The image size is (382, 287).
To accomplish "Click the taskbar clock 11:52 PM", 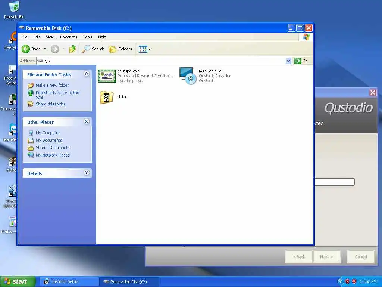I will [x=368, y=282].
